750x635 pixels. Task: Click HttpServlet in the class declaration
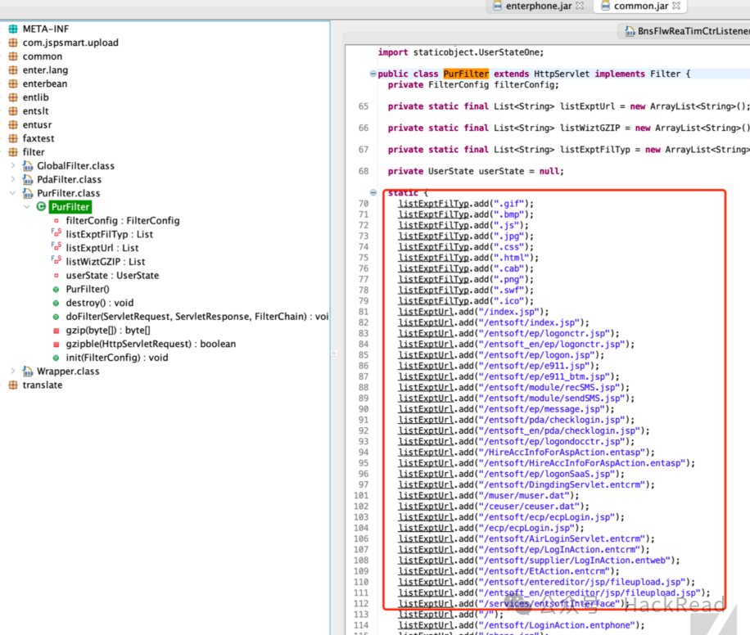click(x=562, y=74)
